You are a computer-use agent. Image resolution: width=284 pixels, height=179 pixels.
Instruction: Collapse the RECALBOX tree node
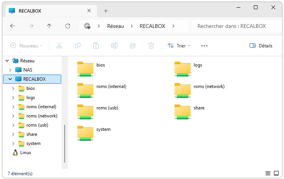[10, 79]
